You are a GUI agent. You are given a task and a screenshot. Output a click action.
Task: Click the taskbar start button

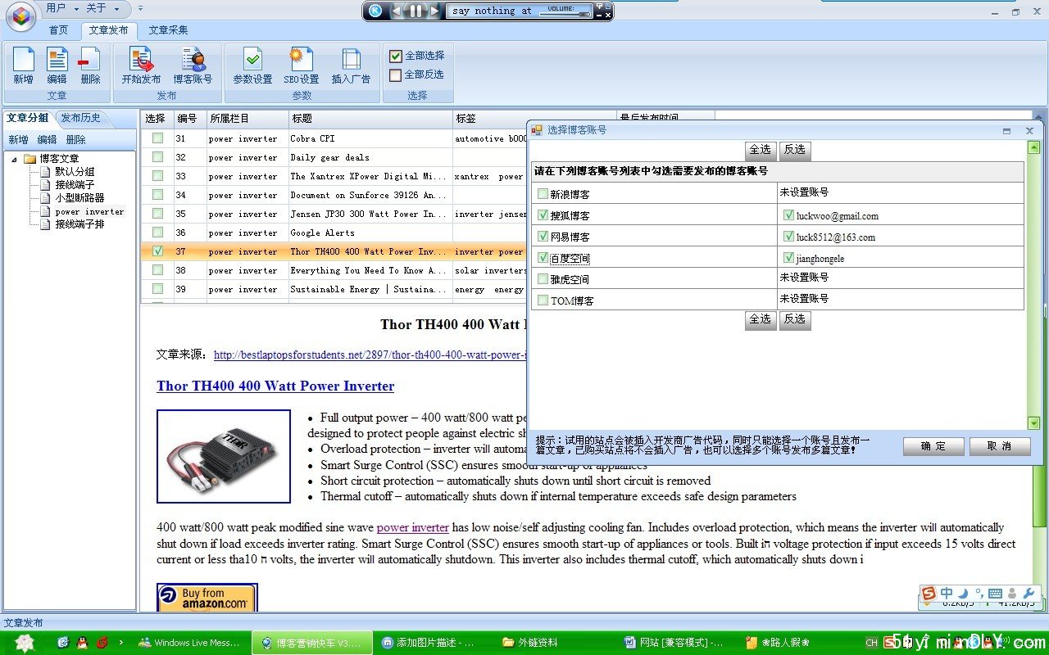25,643
